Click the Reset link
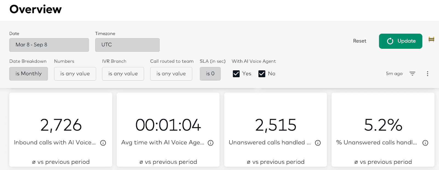This screenshot has height=170, width=439. click(x=359, y=41)
